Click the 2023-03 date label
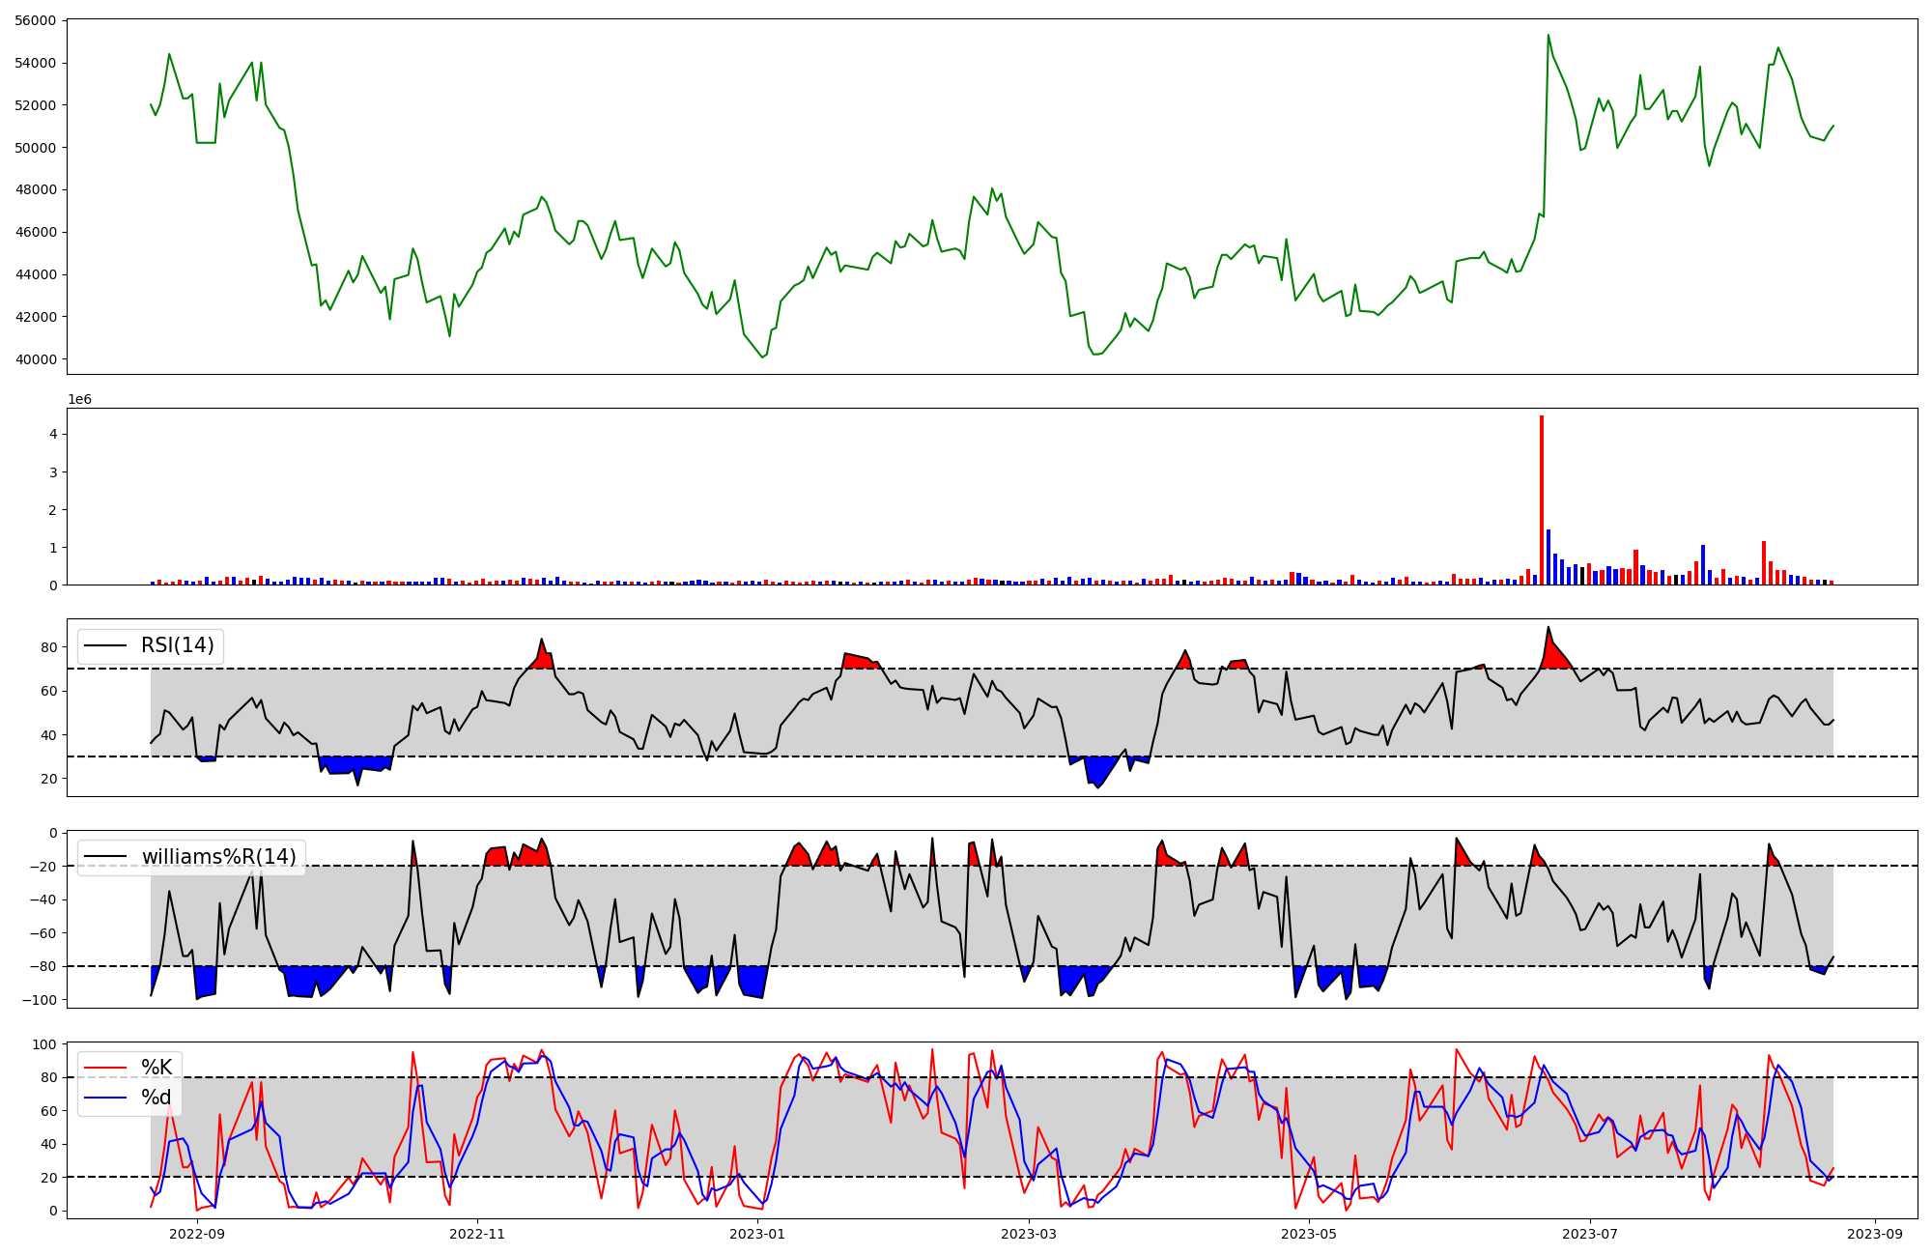 (1029, 1234)
